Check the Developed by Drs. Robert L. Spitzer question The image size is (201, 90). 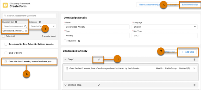6,44
